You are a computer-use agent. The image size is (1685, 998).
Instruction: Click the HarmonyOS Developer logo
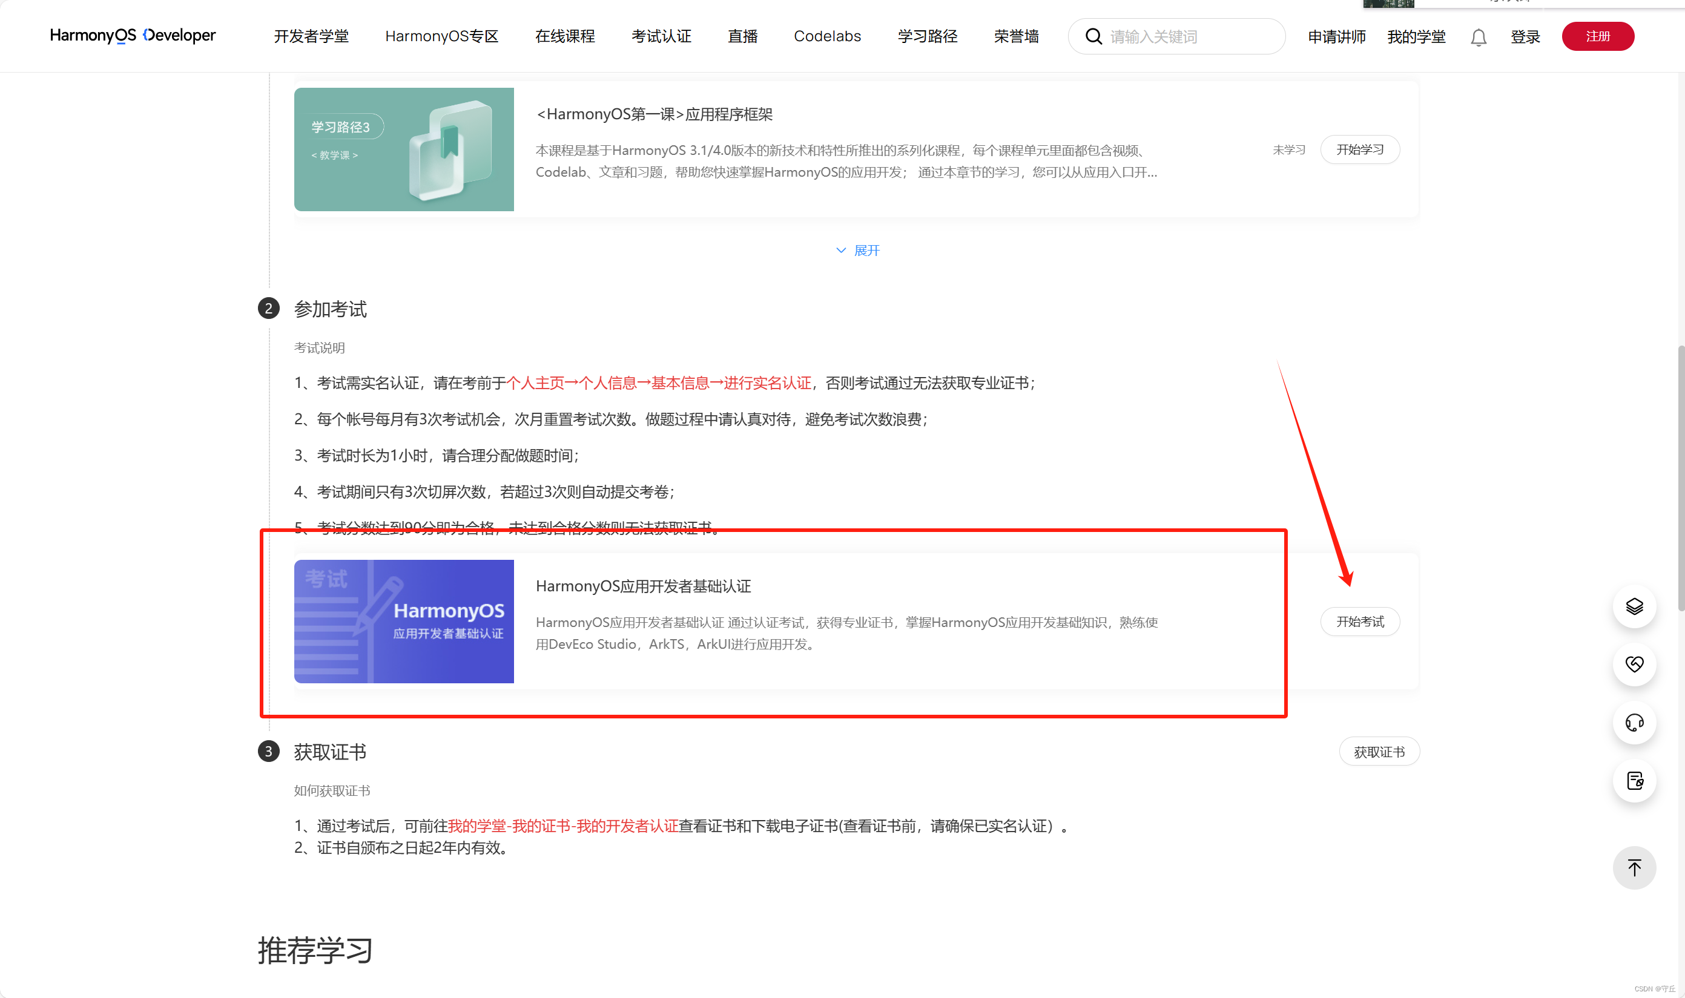[133, 36]
